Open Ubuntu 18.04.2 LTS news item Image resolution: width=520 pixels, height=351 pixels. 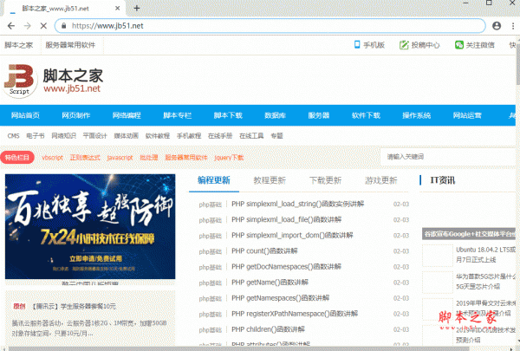(485, 255)
